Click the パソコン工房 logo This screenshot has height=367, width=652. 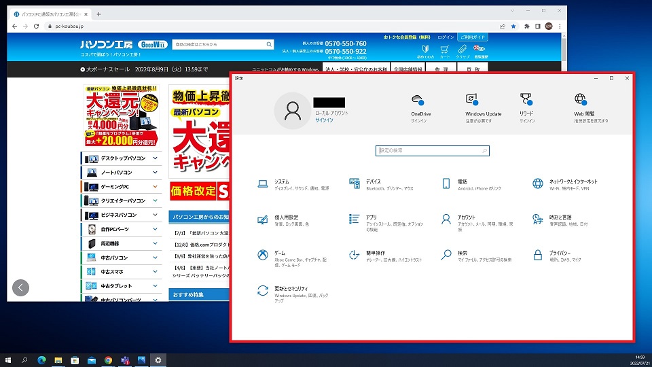107,44
